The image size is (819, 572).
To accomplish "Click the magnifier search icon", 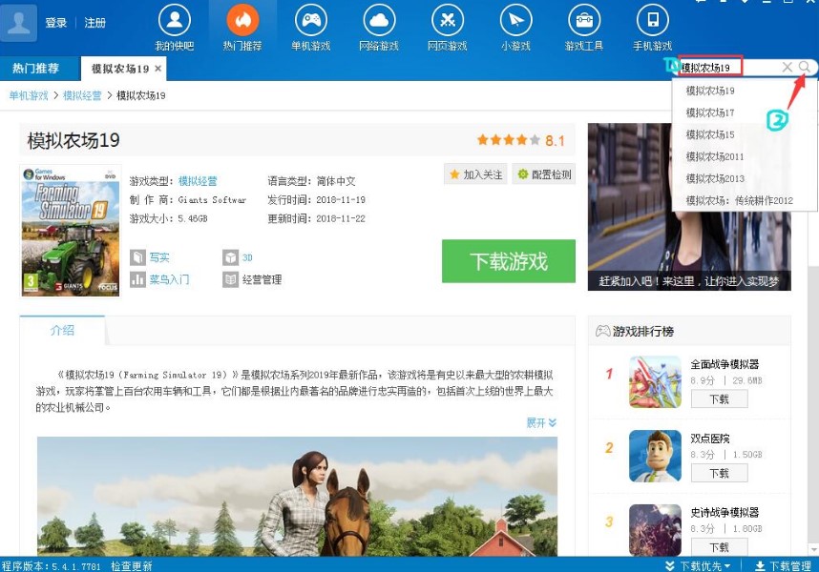I will pos(806,67).
